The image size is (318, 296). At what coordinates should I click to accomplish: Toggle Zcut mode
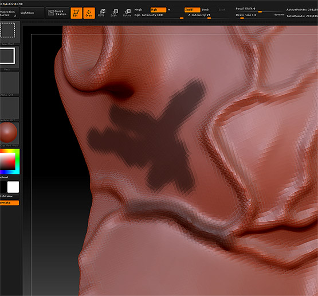tap(222, 10)
